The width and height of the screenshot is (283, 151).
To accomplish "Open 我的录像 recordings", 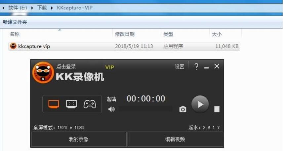I will tap(79, 139).
